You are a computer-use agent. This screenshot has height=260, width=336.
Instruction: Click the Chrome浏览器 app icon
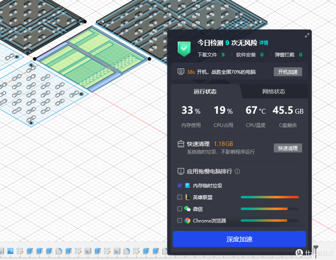tap(187, 221)
